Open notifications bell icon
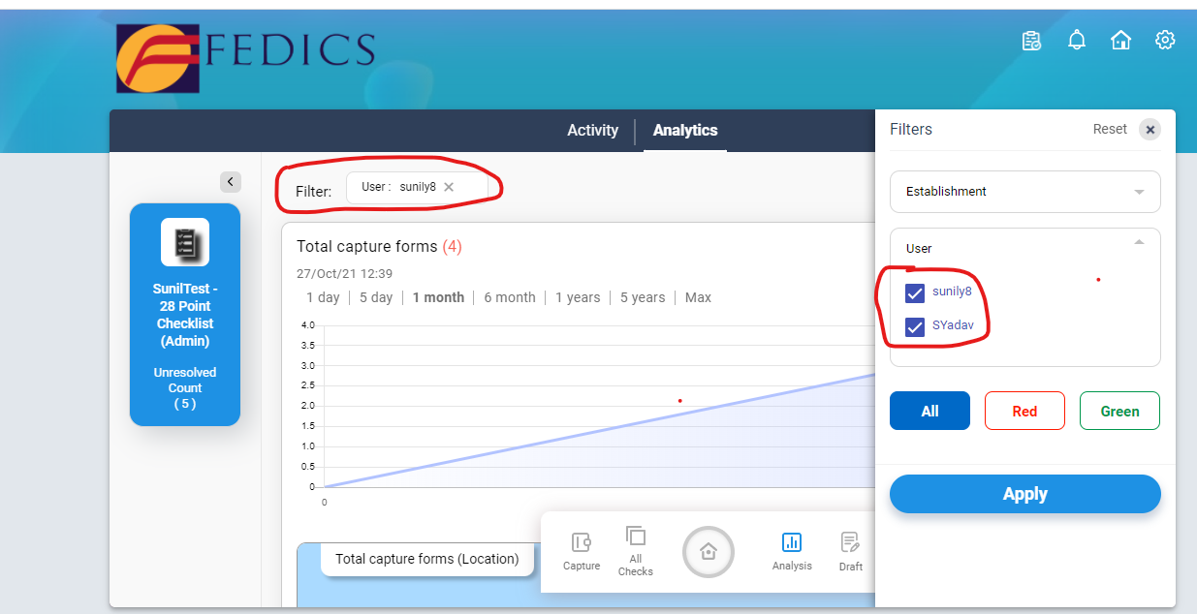 pos(1076,41)
